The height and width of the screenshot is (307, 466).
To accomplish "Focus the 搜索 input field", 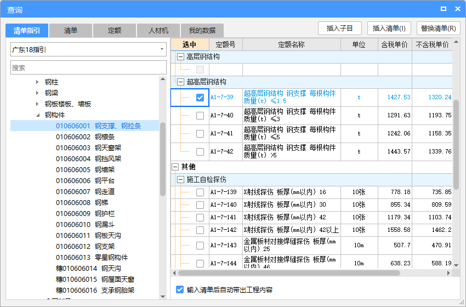I will 88,67.
